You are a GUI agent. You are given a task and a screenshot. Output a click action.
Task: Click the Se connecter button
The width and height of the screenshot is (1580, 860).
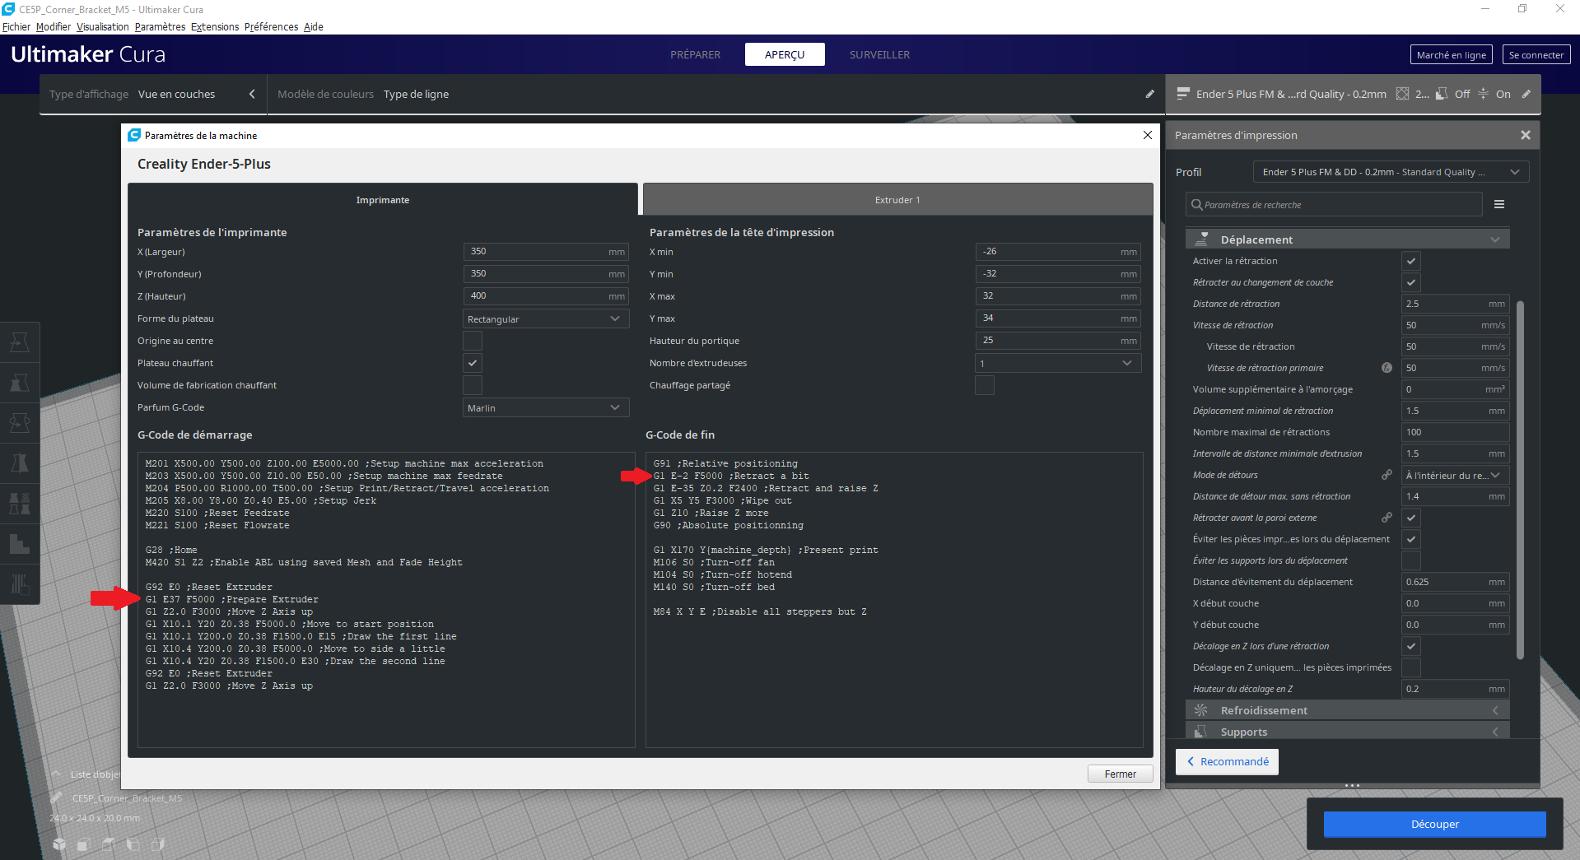(x=1536, y=54)
